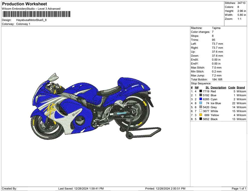Select the Ice Blue color chip
Screen dimensions: 248x191
(x=200, y=103)
